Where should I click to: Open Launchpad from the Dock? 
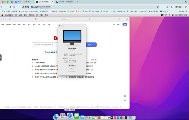[63, 116]
